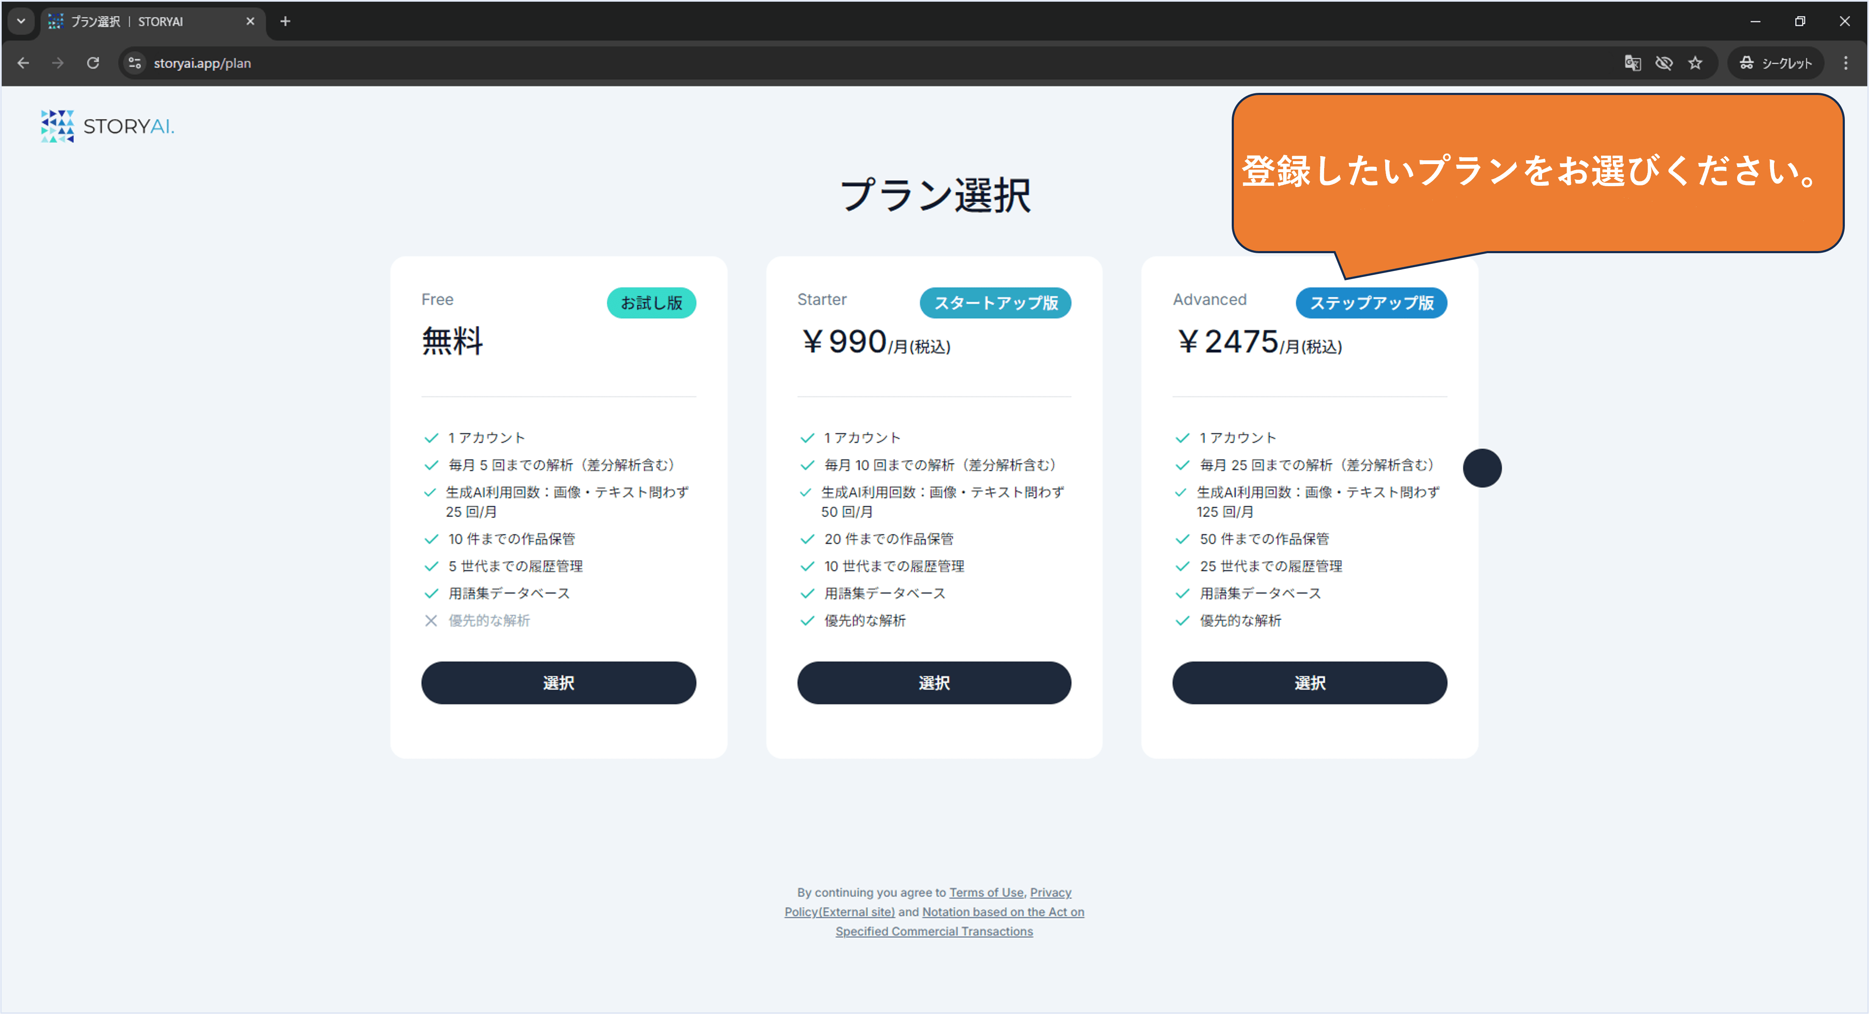
Task: Go back with browser back arrow
Action: tap(23, 63)
